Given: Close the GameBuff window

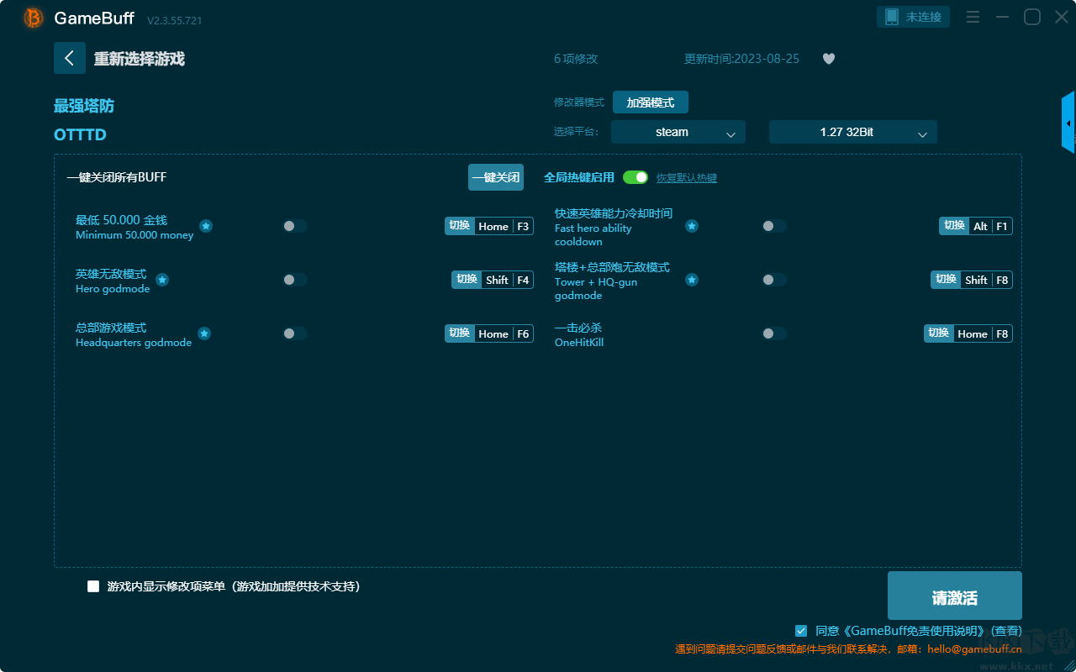Looking at the screenshot, I should pyautogui.click(x=1062, y=17).
